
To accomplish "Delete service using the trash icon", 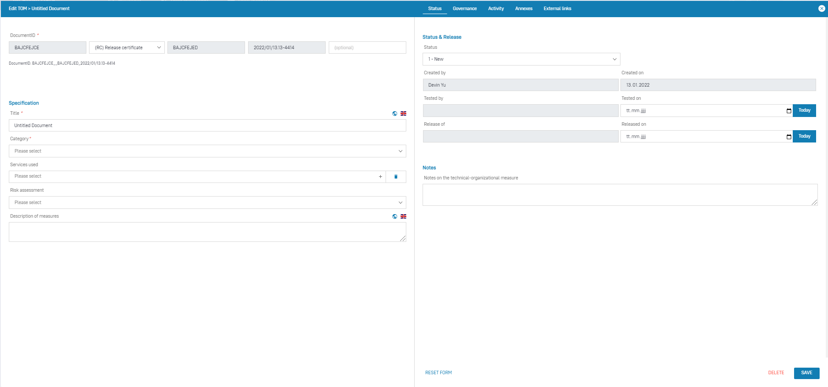I will click(x=396, y=177).
